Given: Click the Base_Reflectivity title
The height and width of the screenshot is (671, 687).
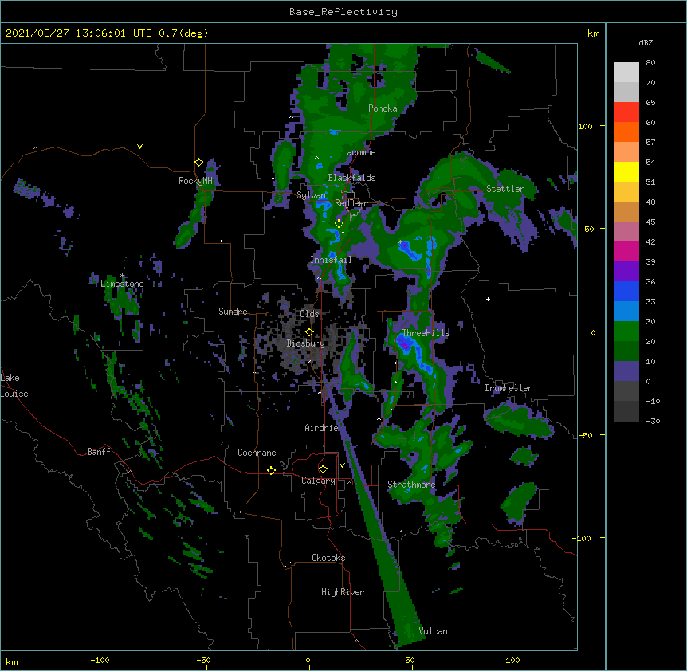Looking at the screenshot, I should coord(343,12).
